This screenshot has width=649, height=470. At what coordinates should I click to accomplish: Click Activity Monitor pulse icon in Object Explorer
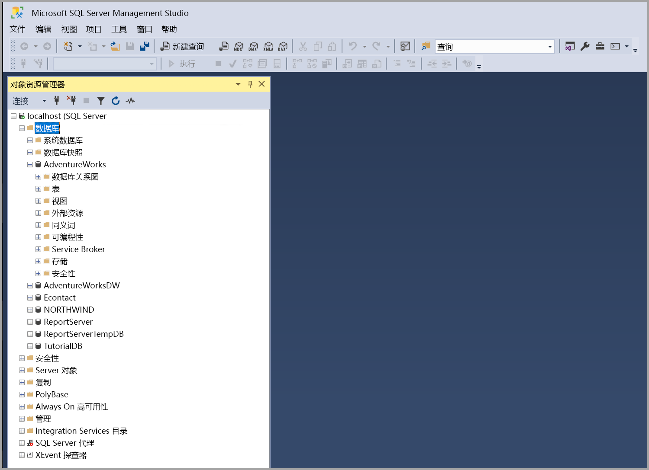(x=130, y=101)
